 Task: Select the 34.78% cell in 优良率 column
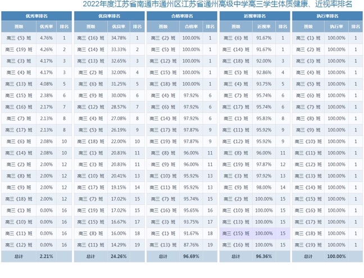click(x=119, y=38)
